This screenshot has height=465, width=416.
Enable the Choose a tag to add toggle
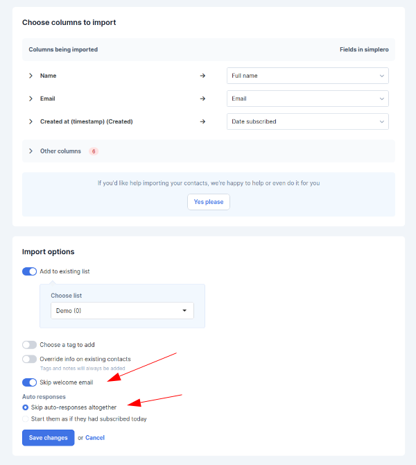[29, 345]
